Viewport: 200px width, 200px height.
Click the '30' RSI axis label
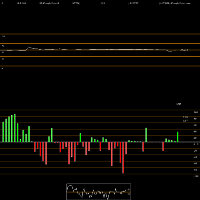click(x=3, y=59)
